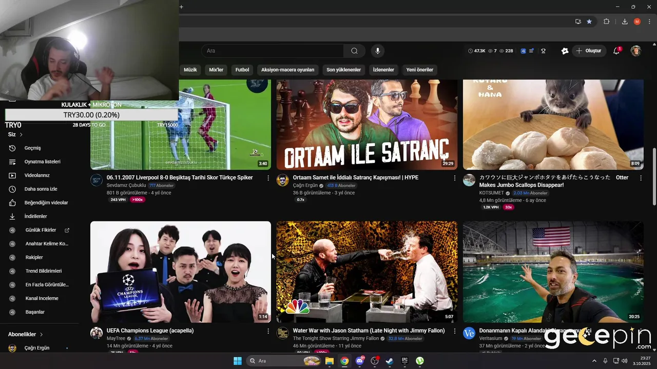Viewport: 657px width, 369px height.
Task: Open Steam from taskbar
Action: point(390,361)
